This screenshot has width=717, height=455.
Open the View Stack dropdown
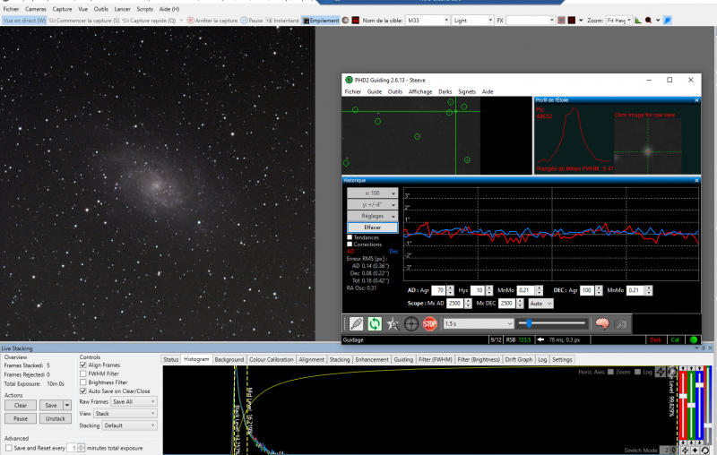125,414
